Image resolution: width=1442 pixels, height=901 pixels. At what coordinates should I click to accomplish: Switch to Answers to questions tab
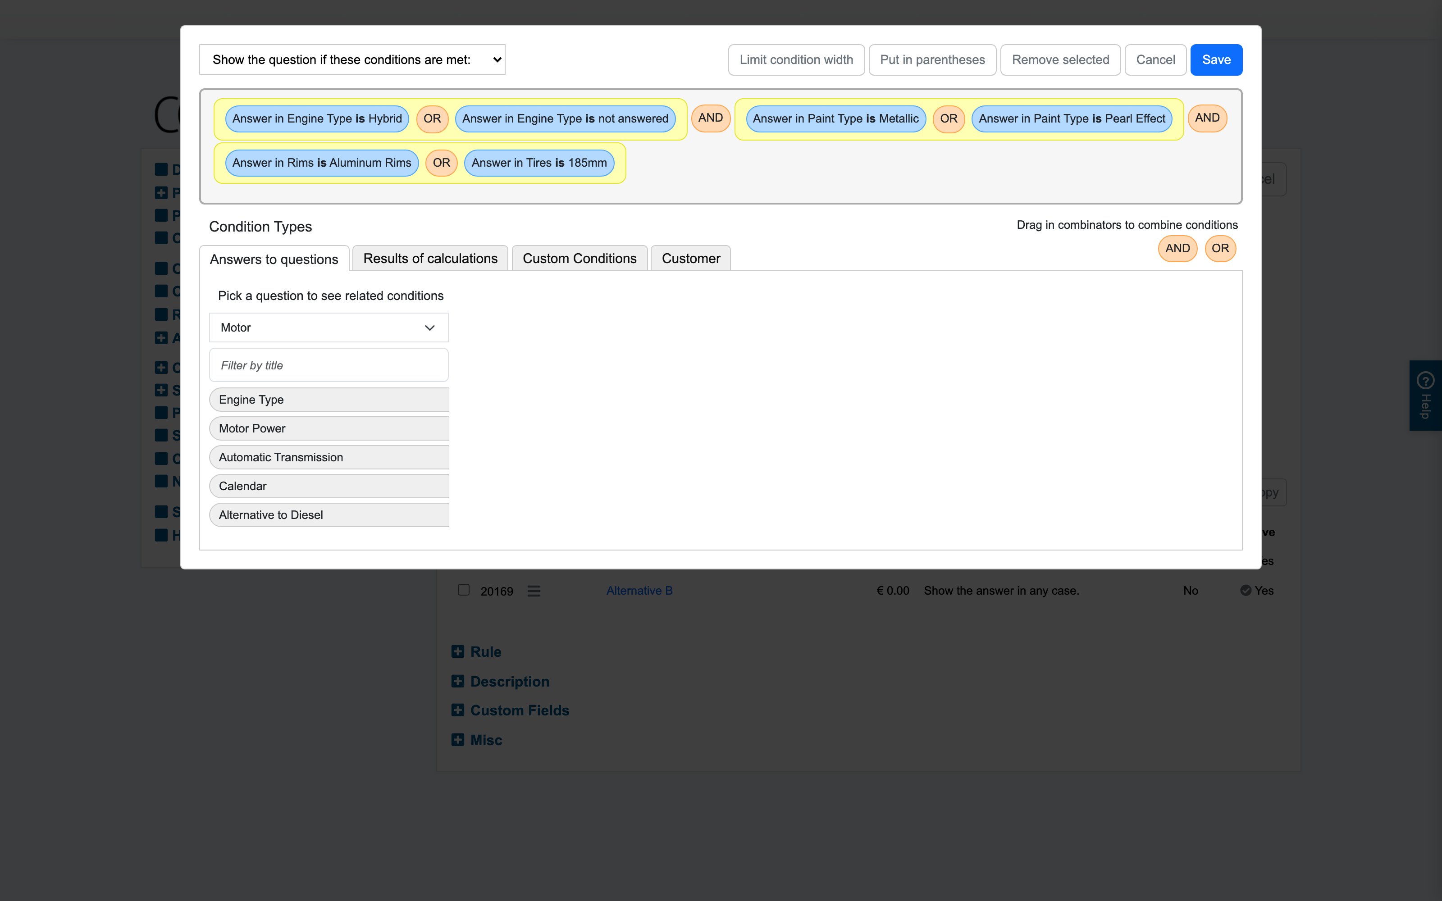click(274, 259)
